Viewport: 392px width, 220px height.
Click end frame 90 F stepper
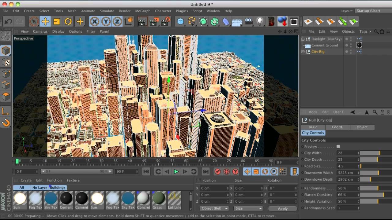(x=137, y=172)
